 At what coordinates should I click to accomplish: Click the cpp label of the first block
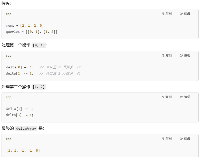9,14
